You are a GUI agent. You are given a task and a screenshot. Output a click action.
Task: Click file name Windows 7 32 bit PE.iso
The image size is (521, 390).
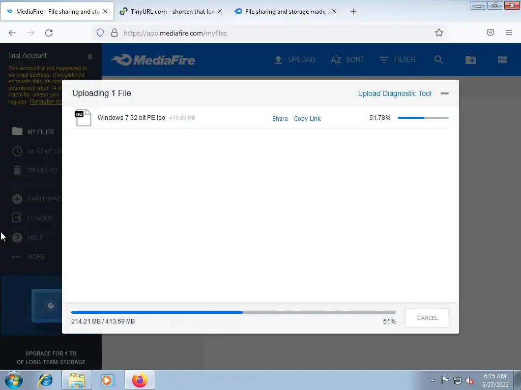131,118
